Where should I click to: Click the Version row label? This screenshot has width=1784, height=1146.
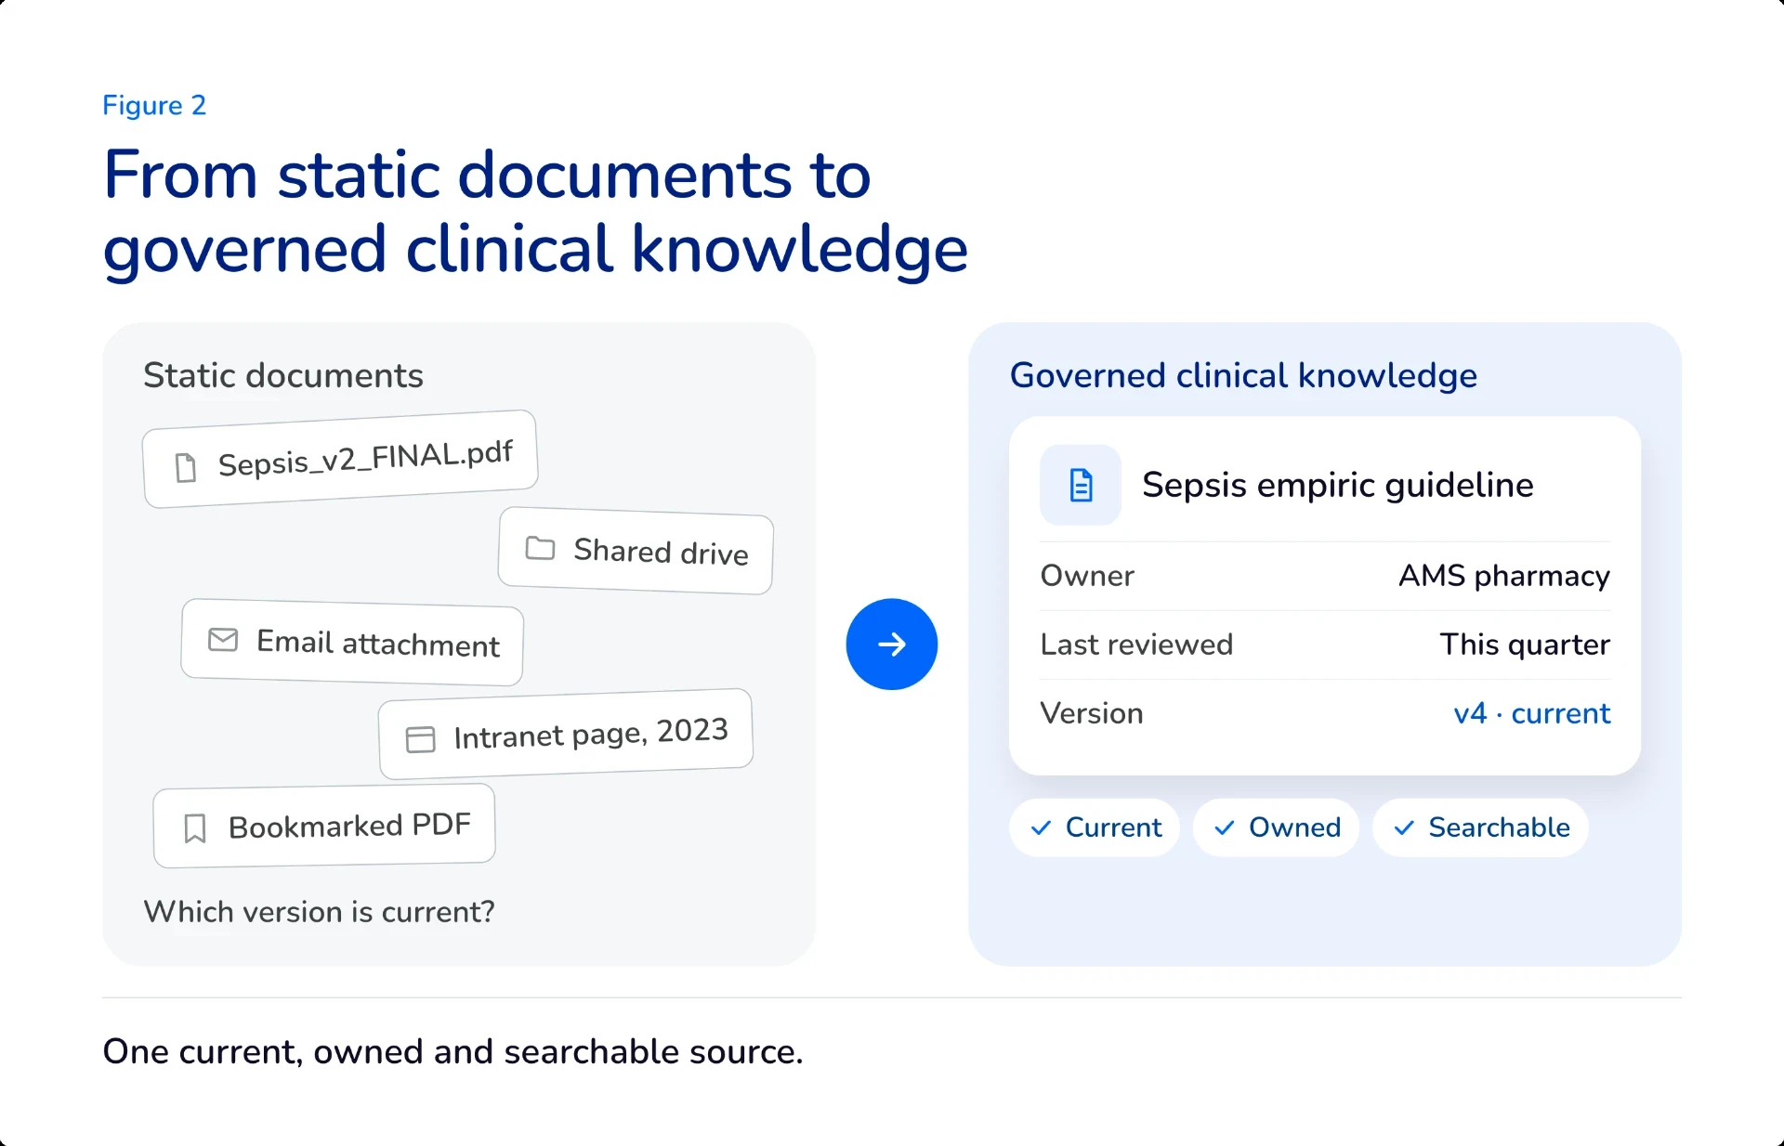(1092, 713)
